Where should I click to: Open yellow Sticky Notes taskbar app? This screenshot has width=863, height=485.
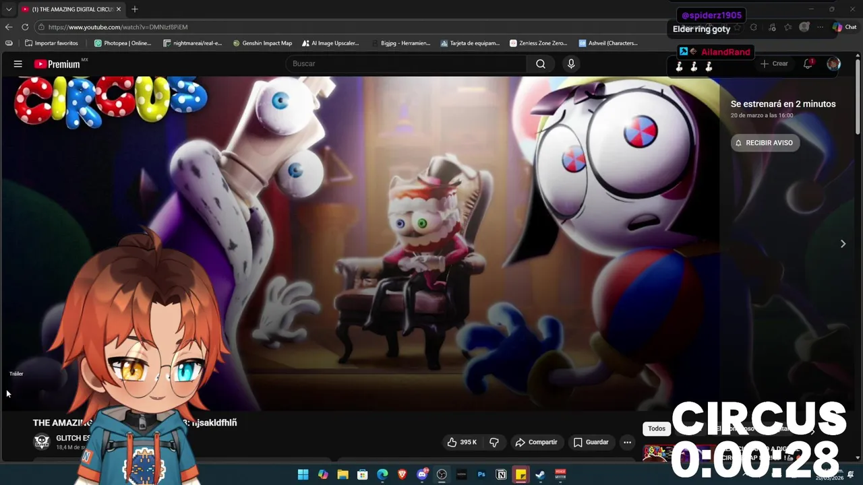(520, 475)
